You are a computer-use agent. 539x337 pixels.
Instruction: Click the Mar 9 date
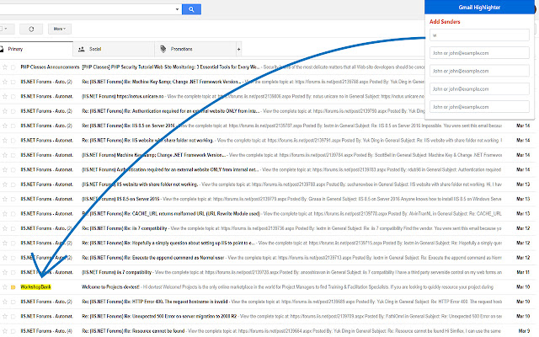524,331
